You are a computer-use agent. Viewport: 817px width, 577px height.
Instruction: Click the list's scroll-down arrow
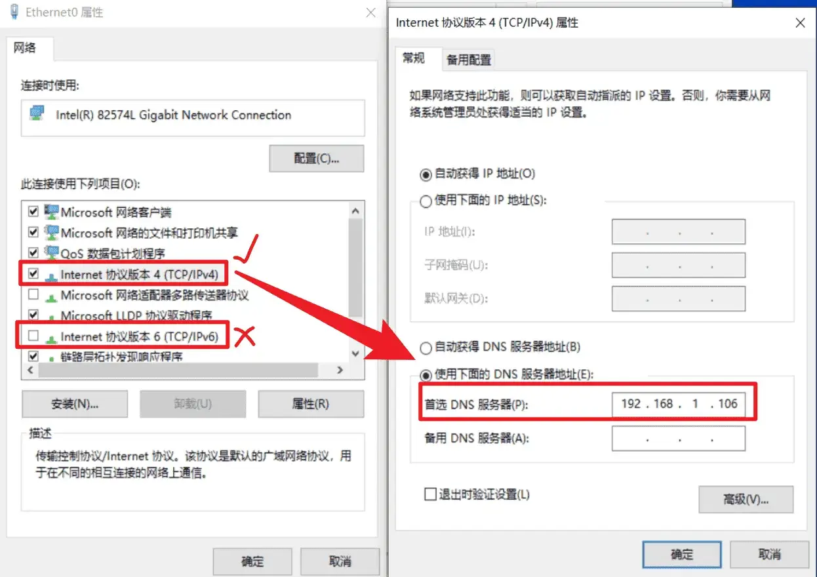pyautogui.click(x=356, y=353)
